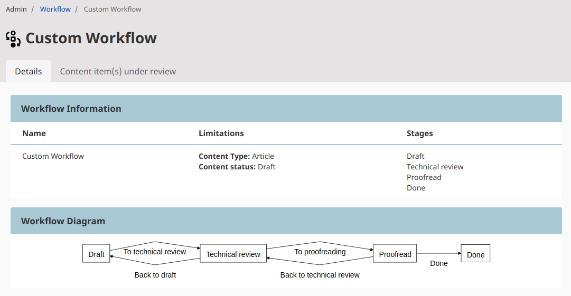Click the workflow icon beside Custom Workflow title
571x296 pixels.
pos(13,39)
